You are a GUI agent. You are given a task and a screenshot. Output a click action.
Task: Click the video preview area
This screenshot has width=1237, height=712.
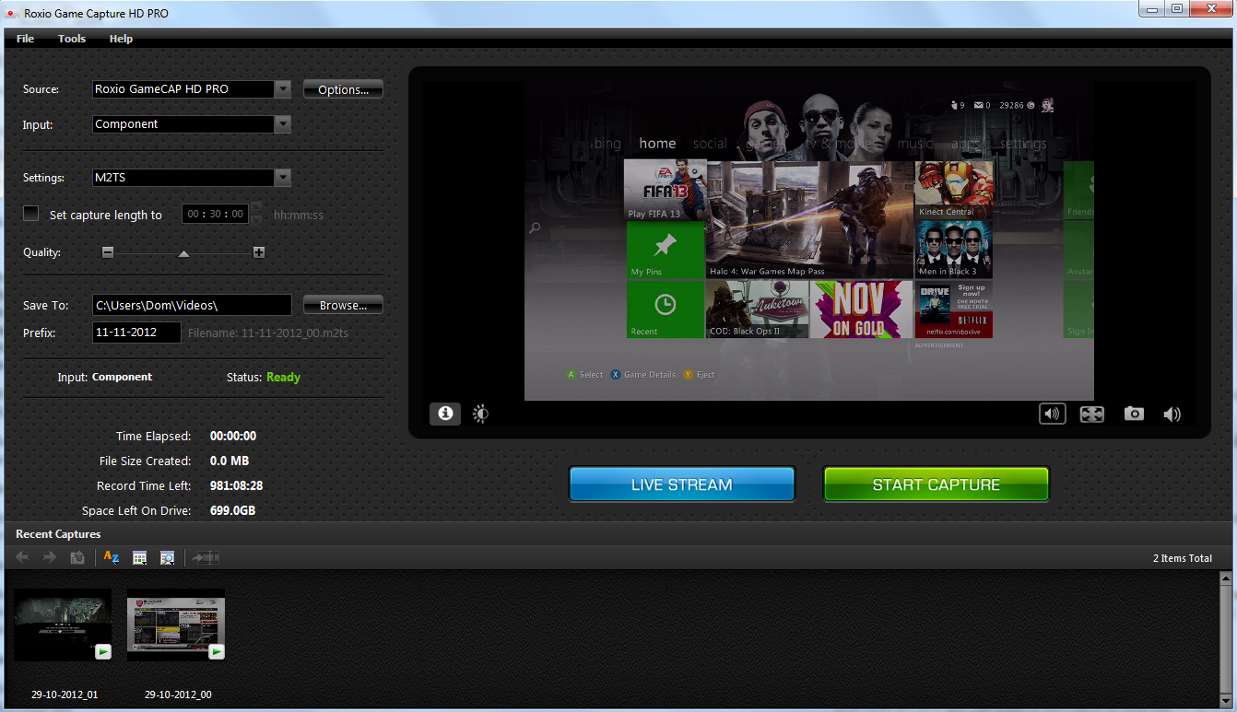[x=809, y=240]
